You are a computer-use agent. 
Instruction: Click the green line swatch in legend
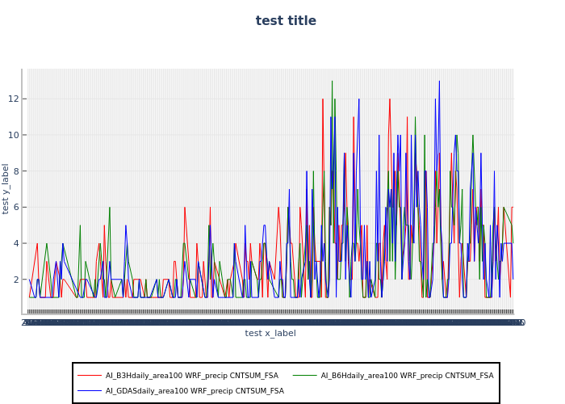(303, 376)
